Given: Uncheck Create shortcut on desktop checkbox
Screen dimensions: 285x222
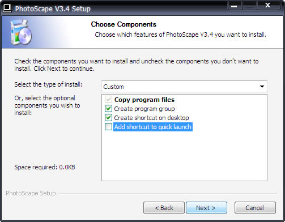Looking at the screenshot, I should point(108,118).
